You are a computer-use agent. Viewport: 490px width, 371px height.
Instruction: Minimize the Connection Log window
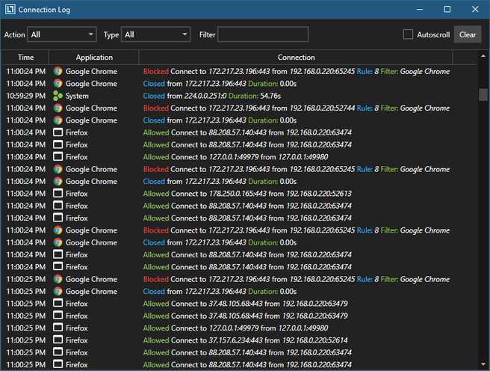tap(420, 10)
